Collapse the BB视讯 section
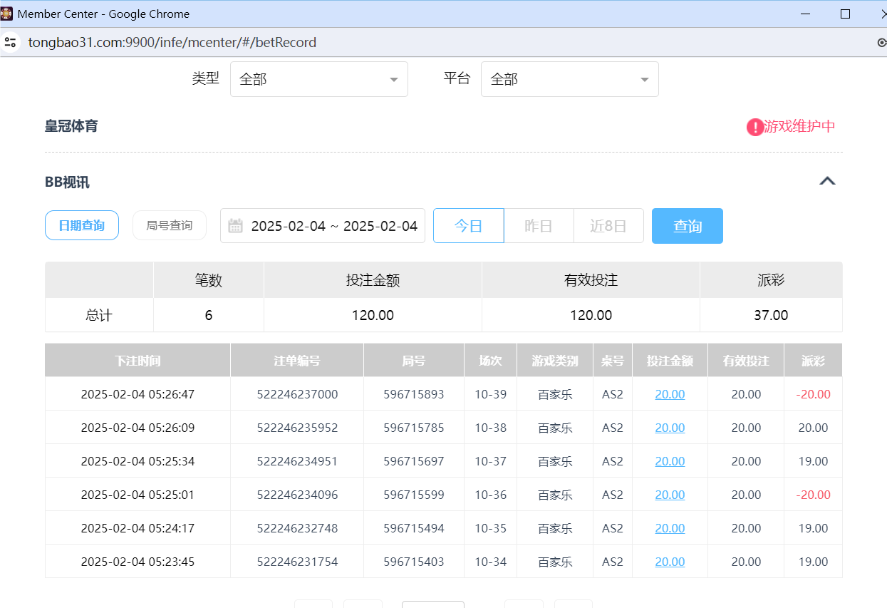Image resolution: width=887 pixels, height=608 pixels. tap(827, 181)
